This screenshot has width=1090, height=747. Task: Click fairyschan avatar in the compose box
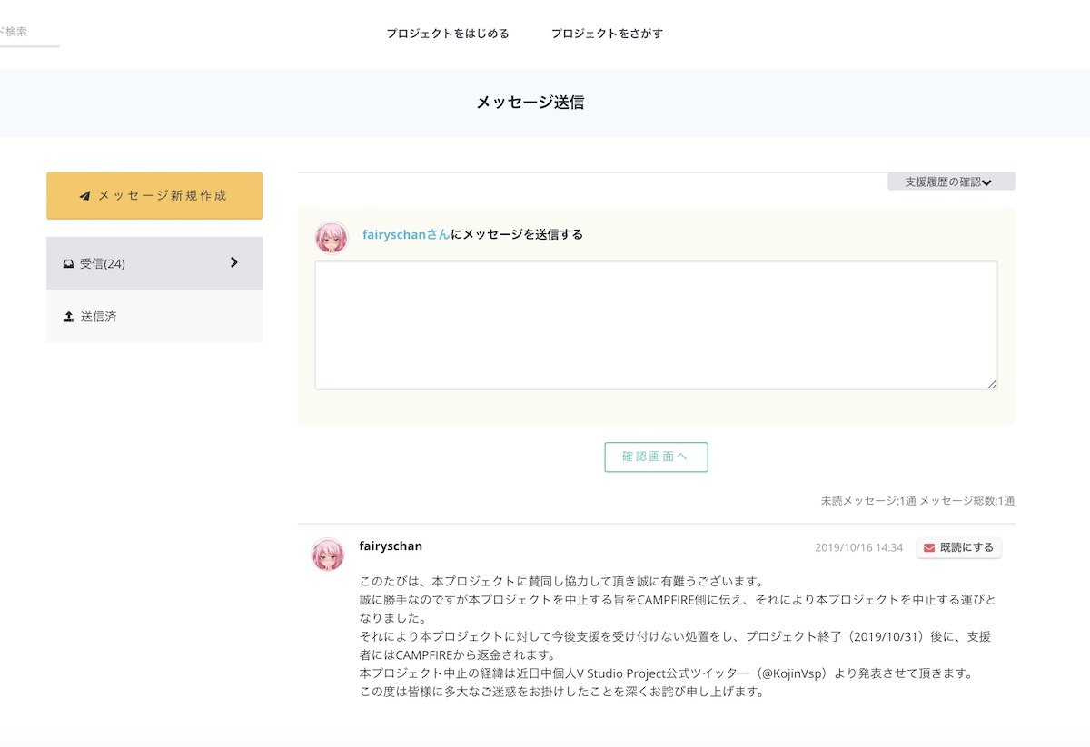pos(332,238)
